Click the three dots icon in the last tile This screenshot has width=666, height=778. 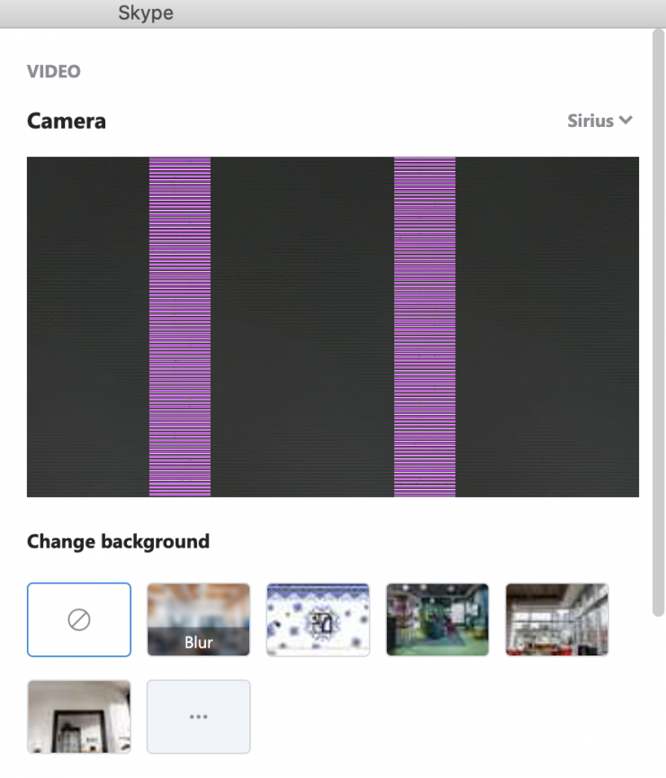[x=198, y=717]
